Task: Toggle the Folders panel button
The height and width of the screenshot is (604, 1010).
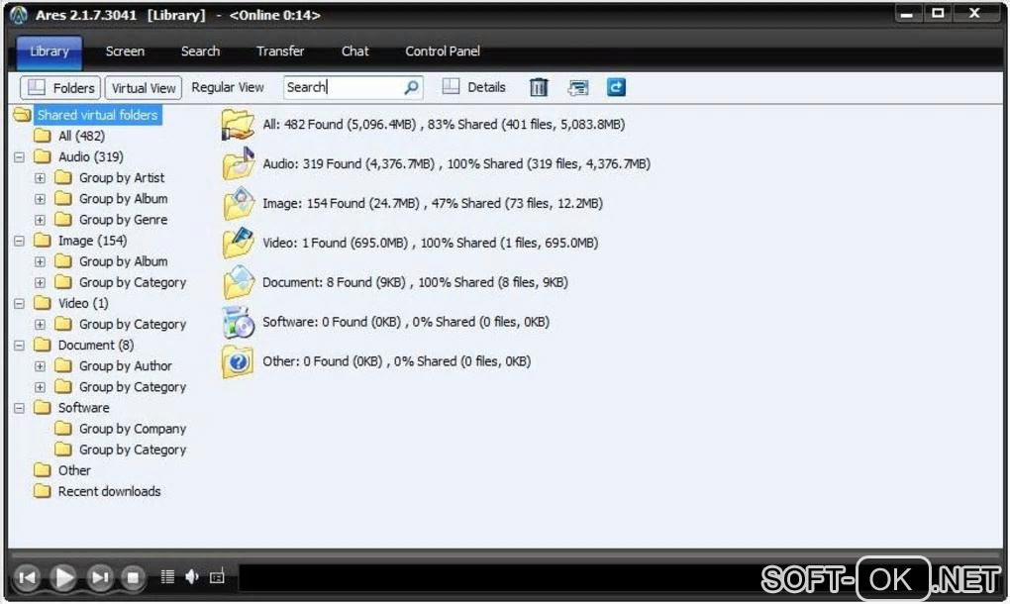Action: [x=60, y=87]
